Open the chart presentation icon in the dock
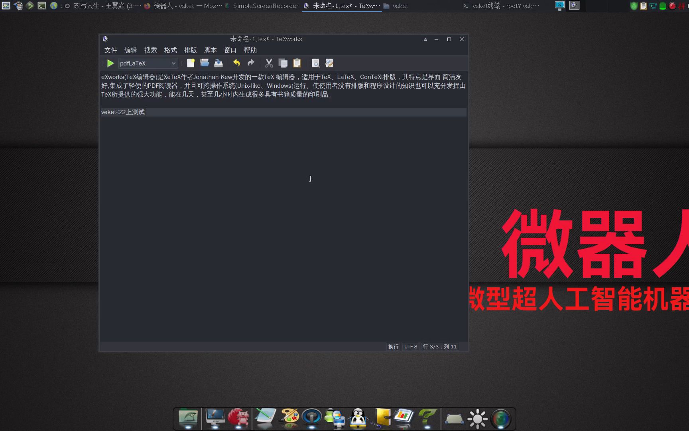Viewport: 689px width, 431px height. 404,417
